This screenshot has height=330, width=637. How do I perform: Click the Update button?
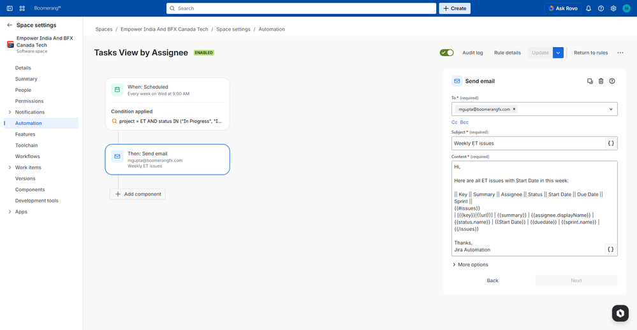point(540,53)
